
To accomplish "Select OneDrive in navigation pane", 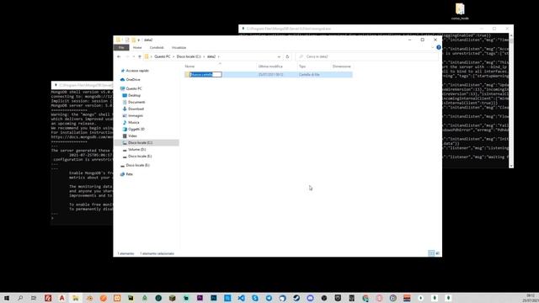I will tap(133, 79).
